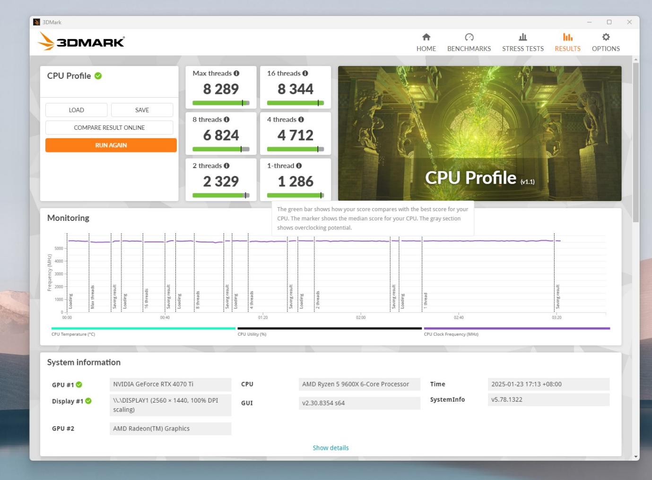Click the Time value 2025-01-23 17:13
The width and height of the screenshot is (652, 480).
point(548,384)
